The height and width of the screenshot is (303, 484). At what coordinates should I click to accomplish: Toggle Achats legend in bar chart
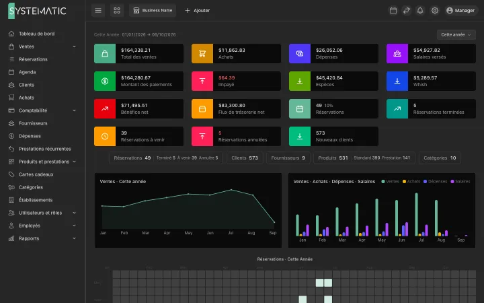coord(411,182)
